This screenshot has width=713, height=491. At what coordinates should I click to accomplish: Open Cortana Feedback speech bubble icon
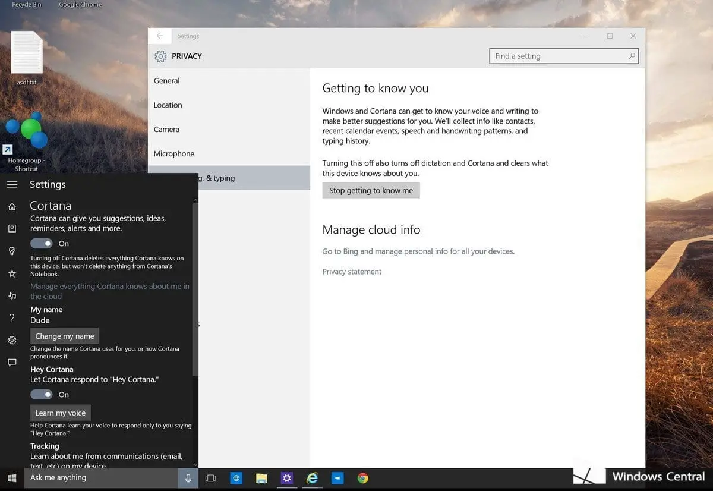tap(12, 362)
